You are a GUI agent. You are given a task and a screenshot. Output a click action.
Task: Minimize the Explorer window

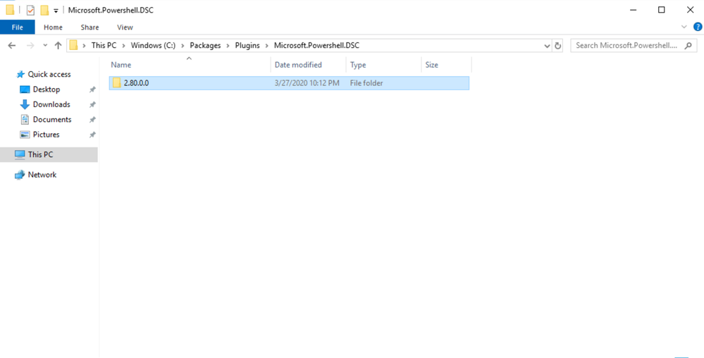click(x=632, y=10)
